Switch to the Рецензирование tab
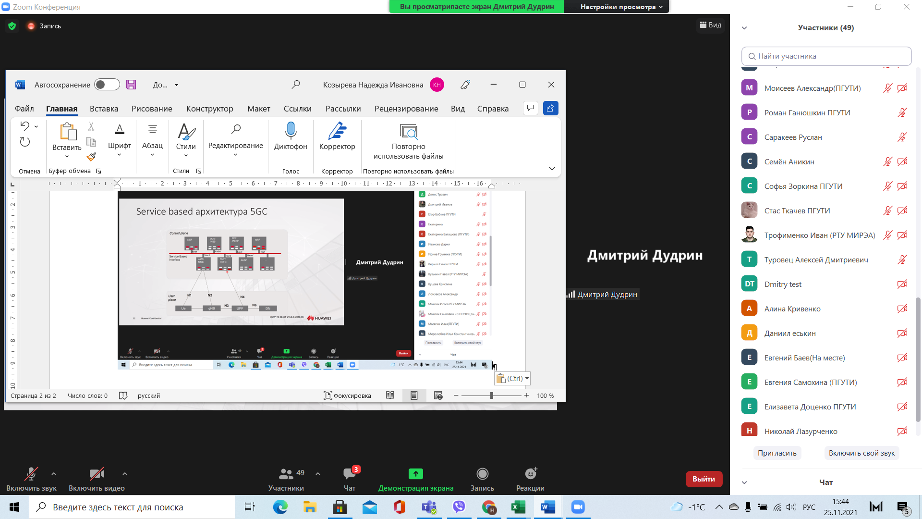The image size is (922, 519). click(x=406, y=109)
